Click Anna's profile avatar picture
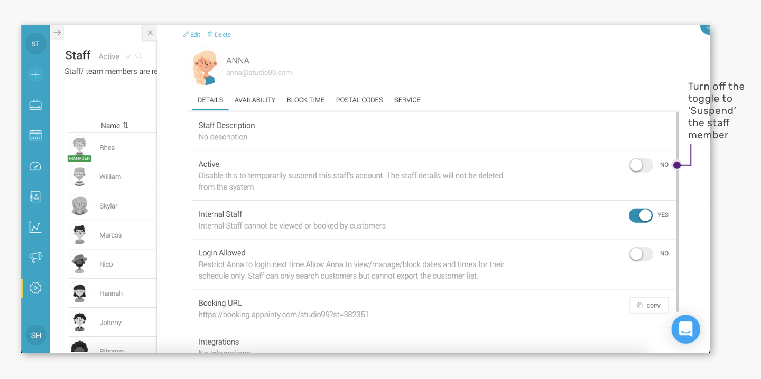The image size is (761, 379). [205, 67]
